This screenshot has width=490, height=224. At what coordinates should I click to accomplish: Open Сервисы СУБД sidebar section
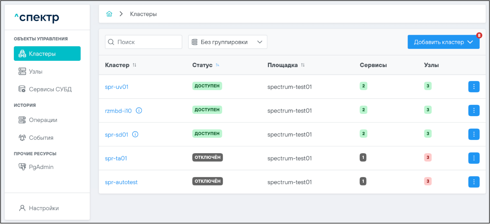click(50, 89)
